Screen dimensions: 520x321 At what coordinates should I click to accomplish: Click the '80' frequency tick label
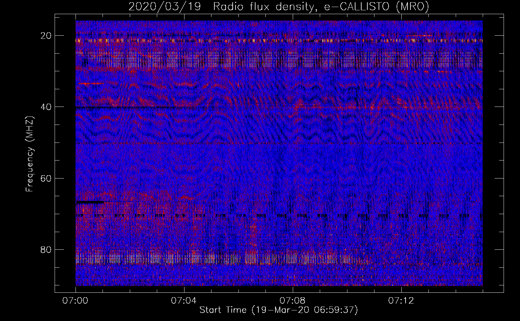point(46,249)
